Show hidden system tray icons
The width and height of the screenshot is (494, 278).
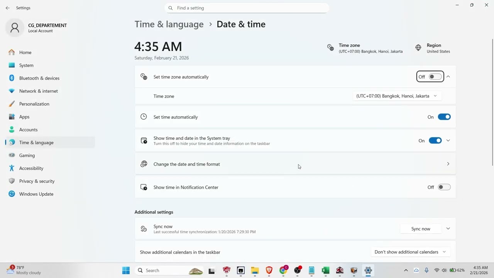tap(406, 270)
